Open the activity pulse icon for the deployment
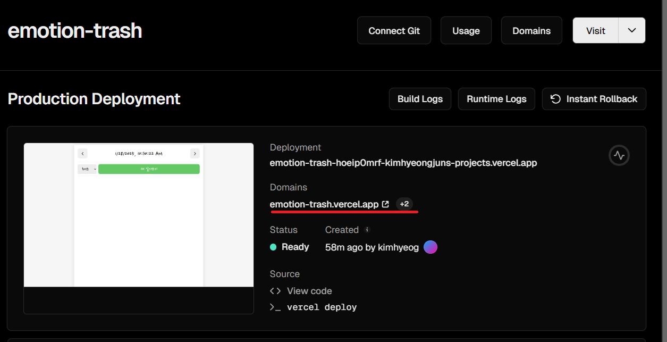Screen dimensions: 667x342 coord(619,155)
